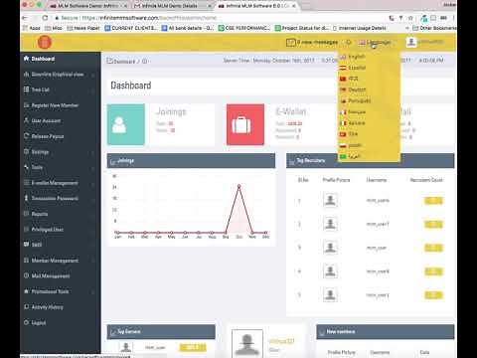The height and width of the screenshot is (358, 477).
Task: Open the new messages mail icon
Action: (x=290, y=42)
